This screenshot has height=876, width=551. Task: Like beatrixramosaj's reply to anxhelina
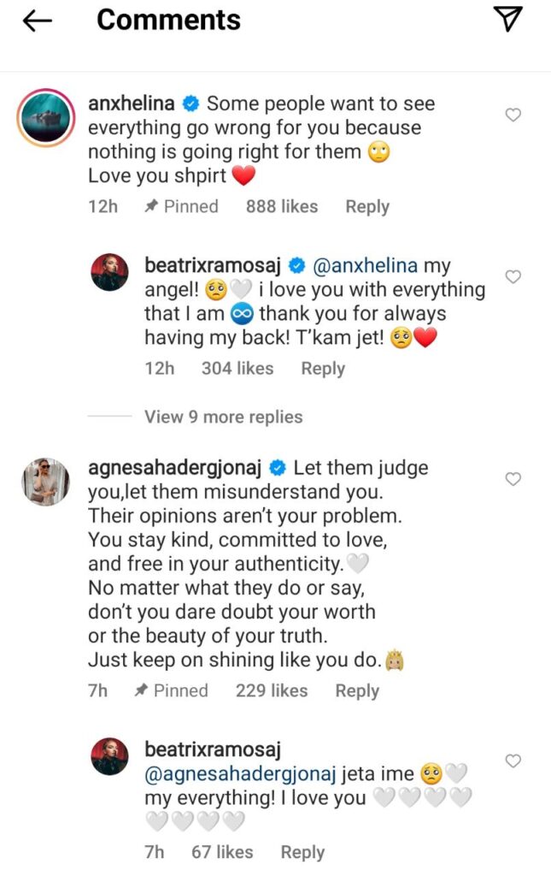tap(513, 276)
